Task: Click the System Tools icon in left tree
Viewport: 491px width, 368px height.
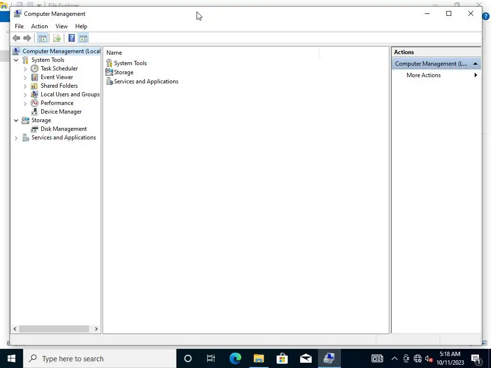Action: [25, 60]
